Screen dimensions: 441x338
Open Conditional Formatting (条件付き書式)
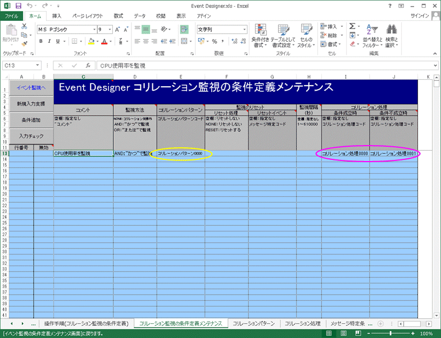260,35
